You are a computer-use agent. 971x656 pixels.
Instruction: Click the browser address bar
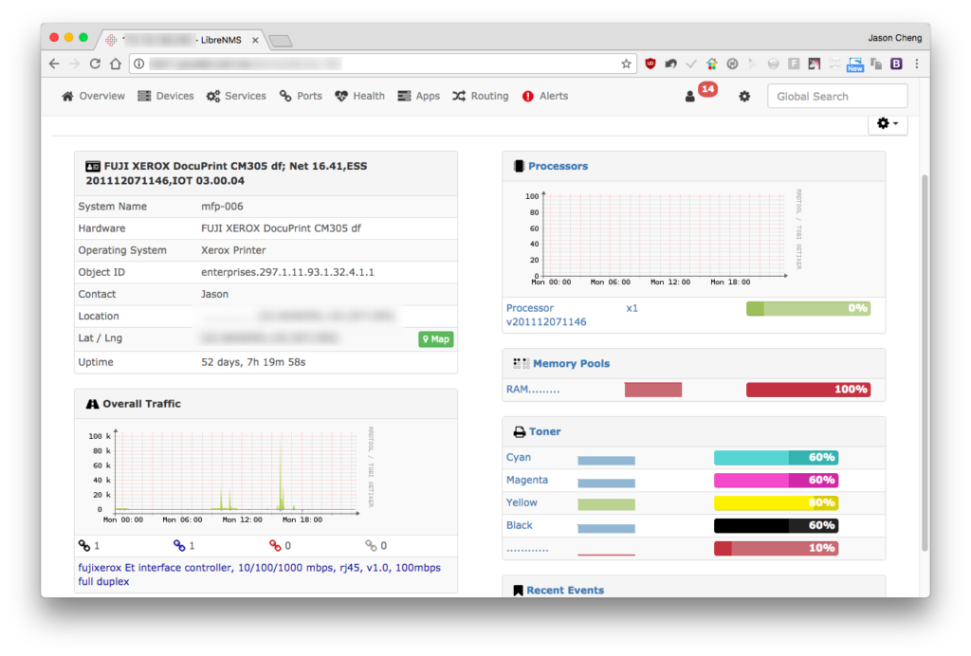[x=383, y=64]
